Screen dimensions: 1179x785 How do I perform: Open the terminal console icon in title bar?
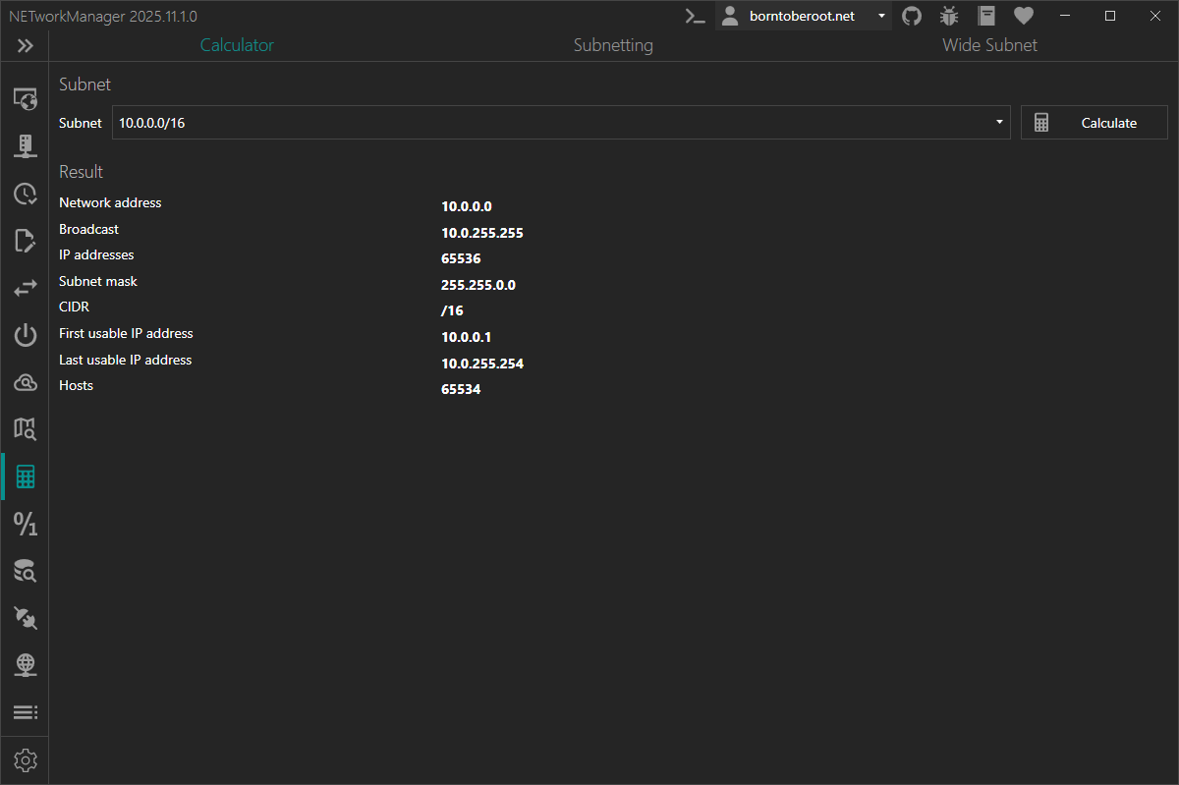pos(695,16)
